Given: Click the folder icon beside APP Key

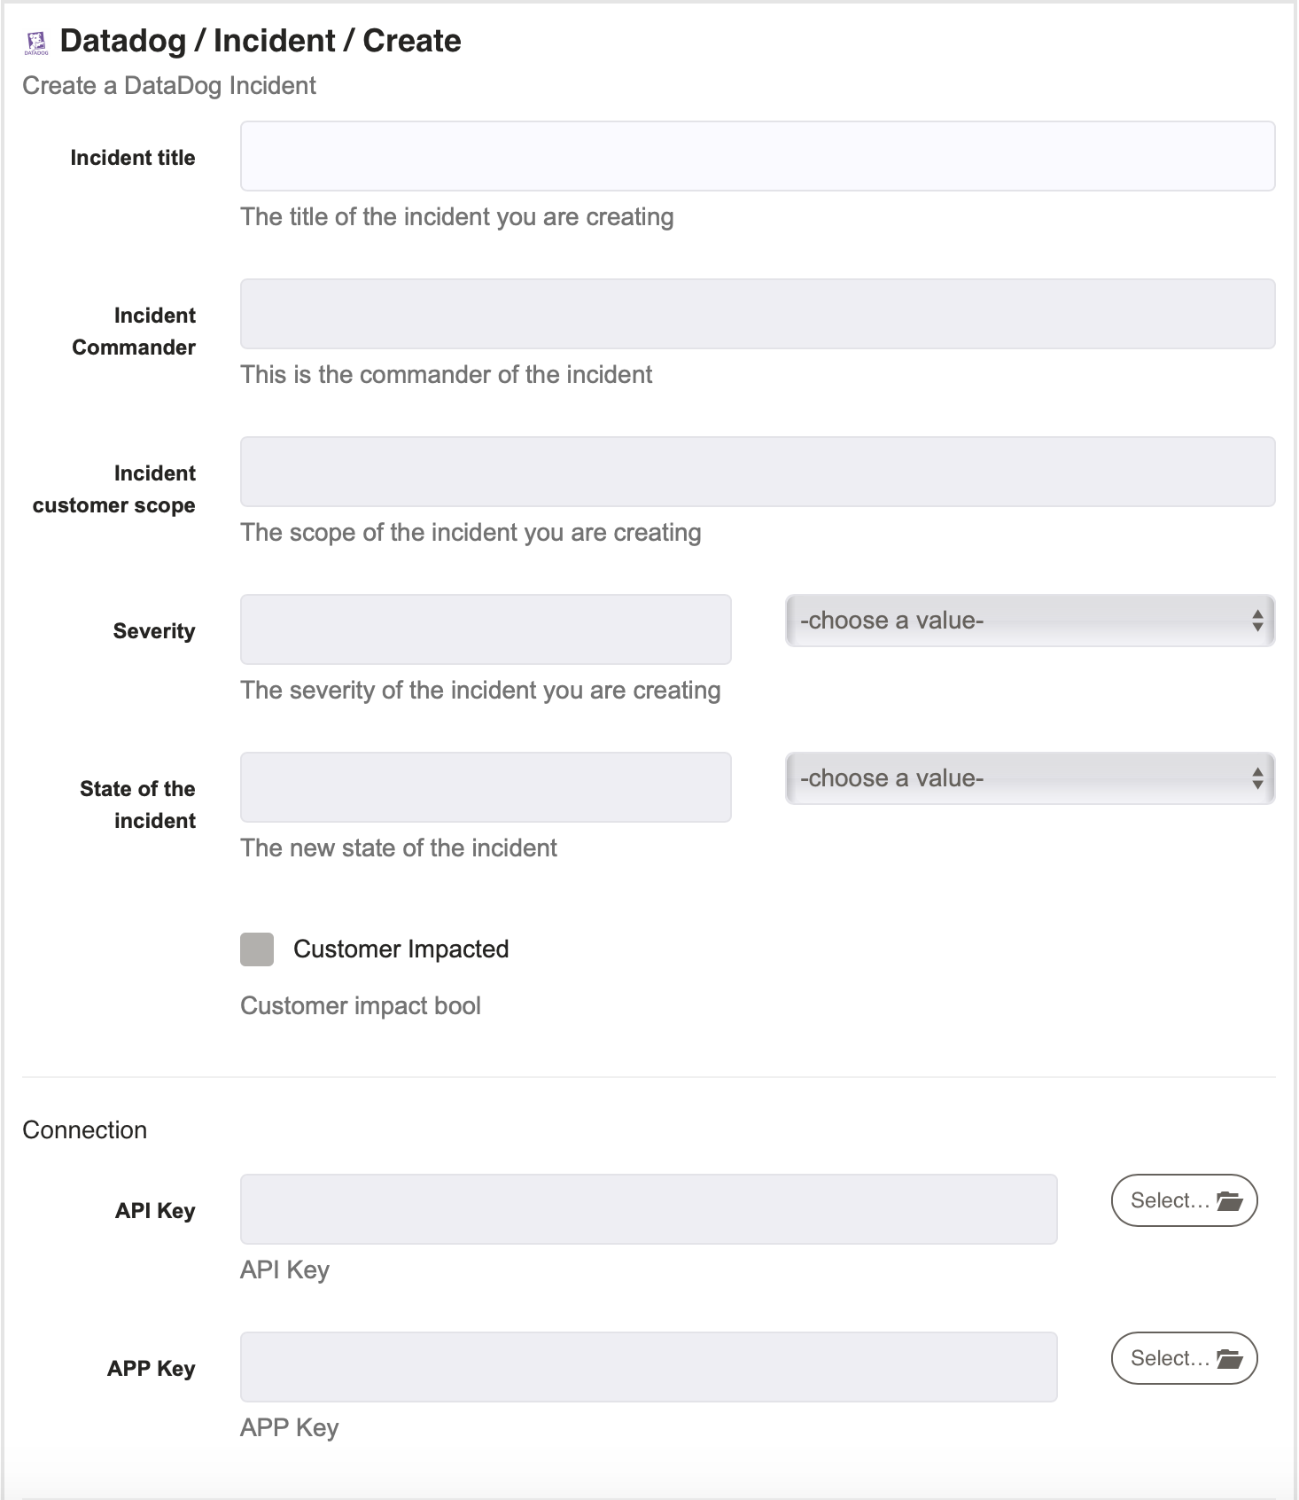Looking at the screenshot, I should click(x=1230, y=1358).
